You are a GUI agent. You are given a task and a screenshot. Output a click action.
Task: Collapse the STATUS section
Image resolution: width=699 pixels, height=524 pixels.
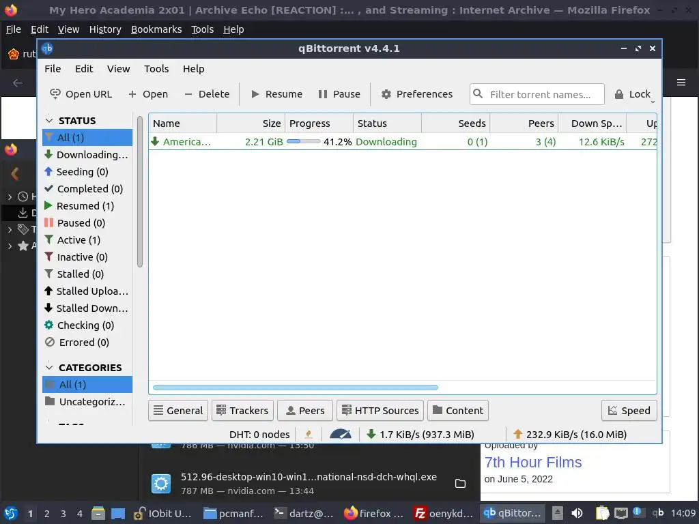coord(49,121)
